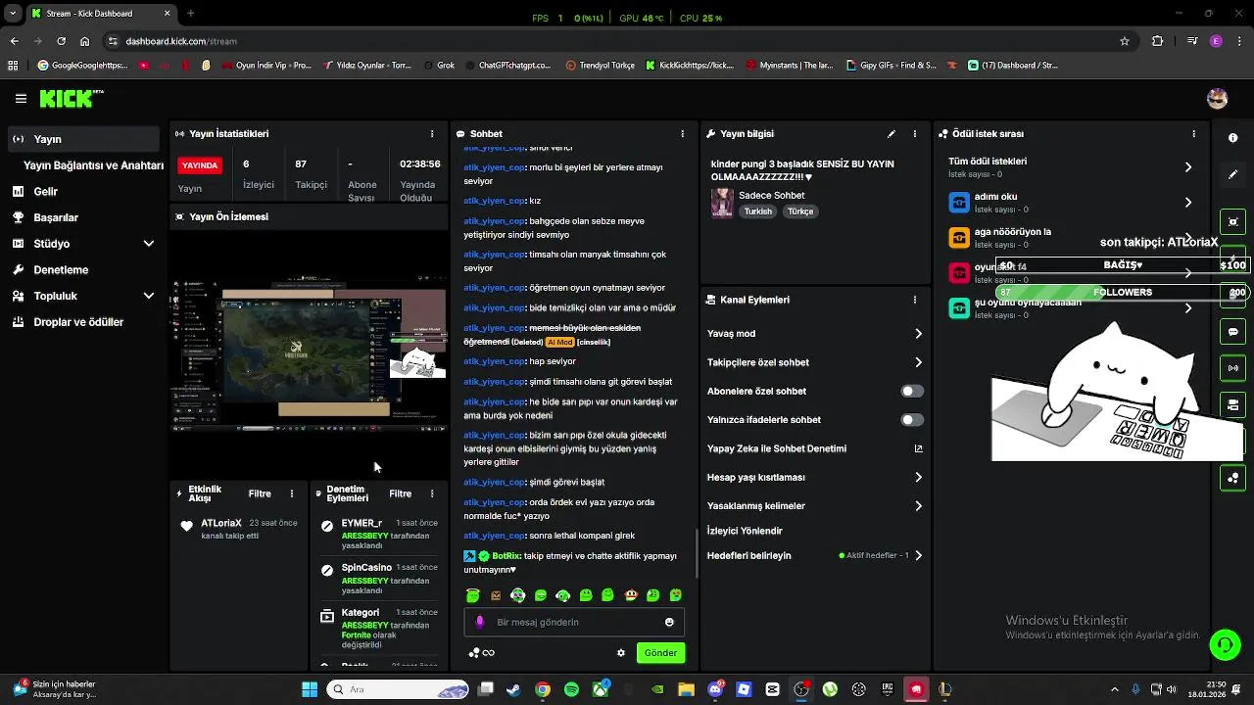This screenshot has height=705, width=1254.
Task: Open the hamburger menu beside KICK logo
Action: point(21,98)
